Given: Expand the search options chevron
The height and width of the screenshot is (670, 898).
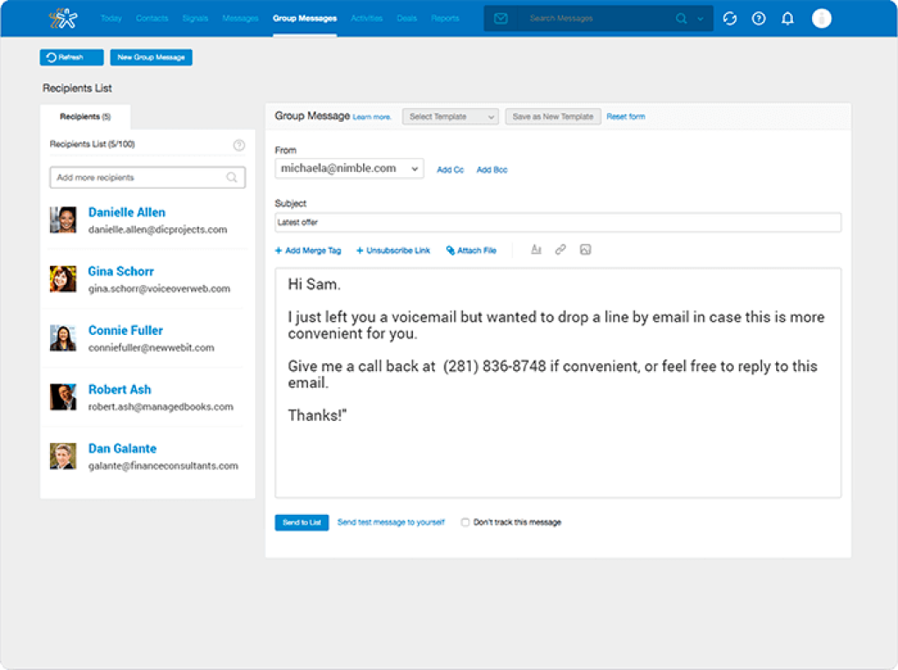Looking at the screenshot, I should [701, 18].
